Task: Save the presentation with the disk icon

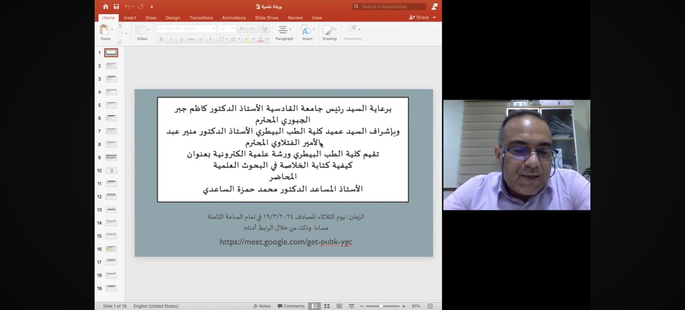Action: 116,6
